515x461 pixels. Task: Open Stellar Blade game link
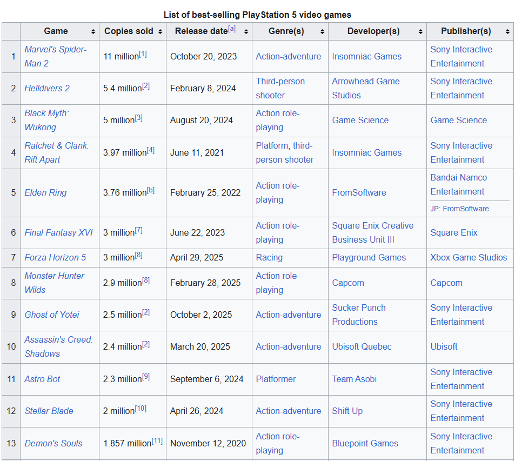tap(49, 411)
